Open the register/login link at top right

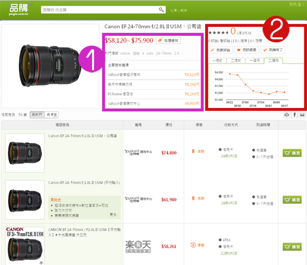pyautogui.click(x=297, y=4)
